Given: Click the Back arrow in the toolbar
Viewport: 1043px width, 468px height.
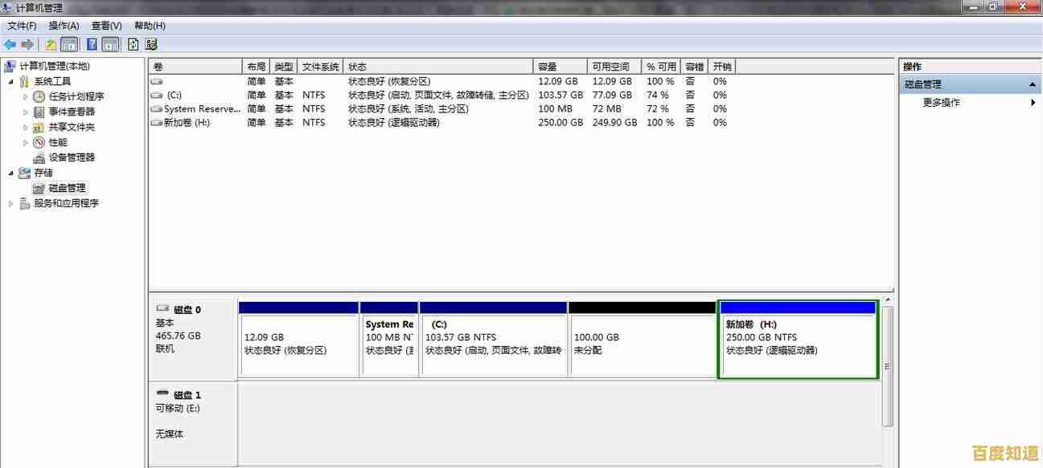Looking at the screenshot, I should 10,45.
